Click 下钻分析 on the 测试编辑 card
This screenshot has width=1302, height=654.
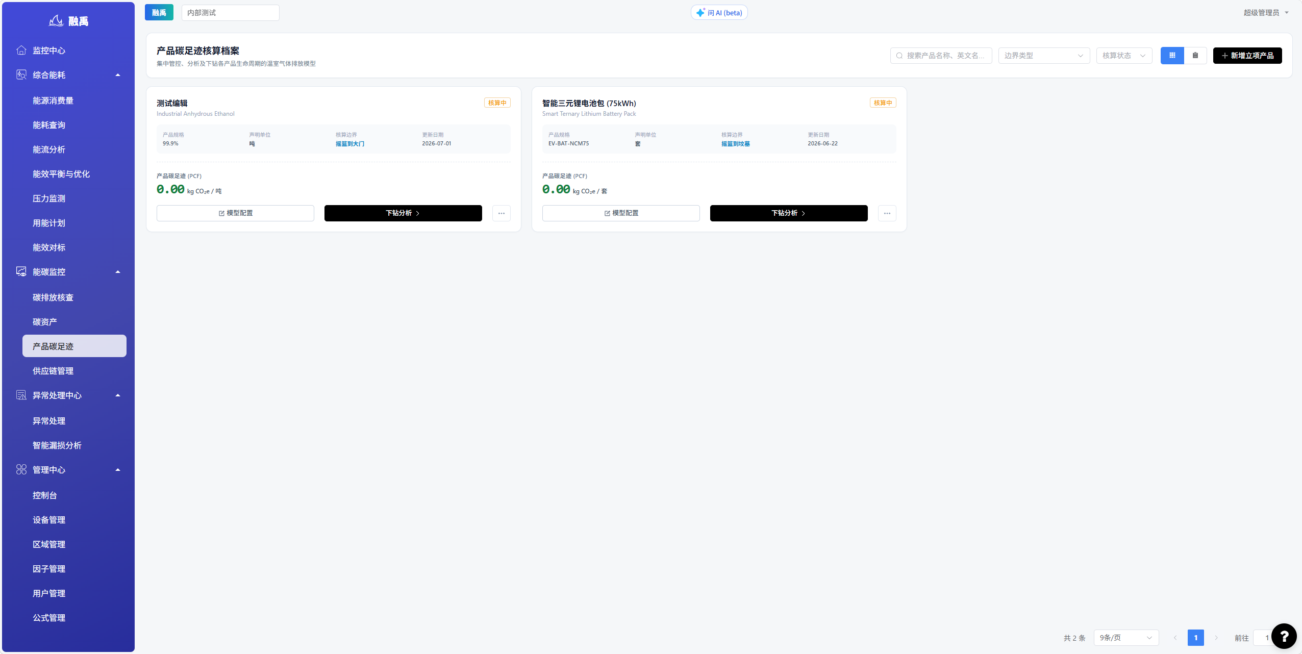pos(403,213)
